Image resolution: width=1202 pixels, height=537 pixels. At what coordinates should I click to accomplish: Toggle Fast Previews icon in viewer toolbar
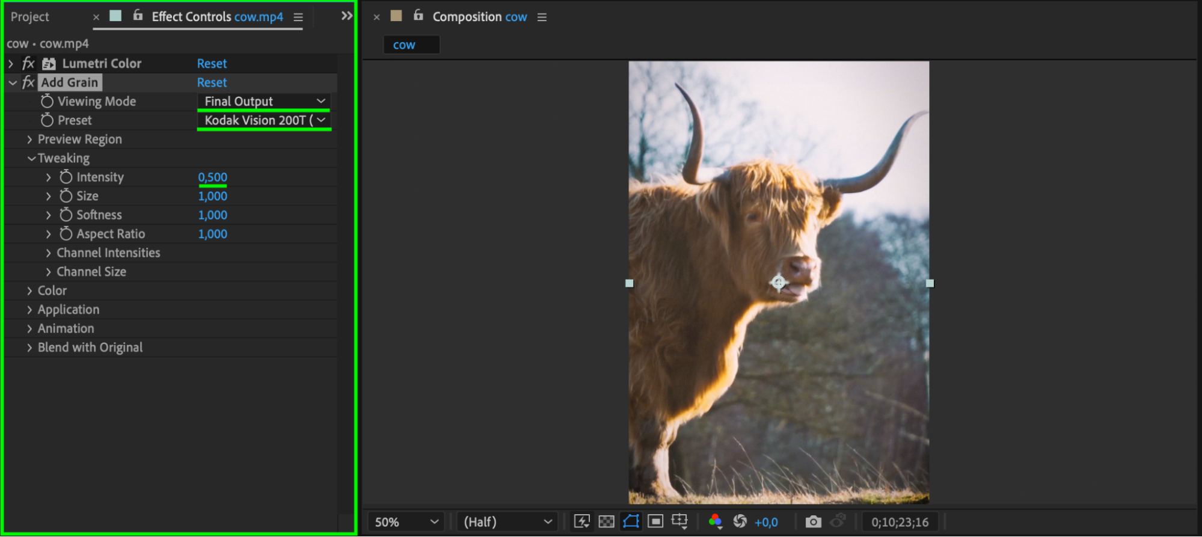pos(581,521)
